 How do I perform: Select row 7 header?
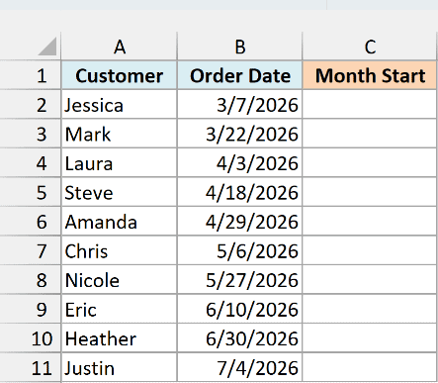pyautogui.click(x=31, y=250)
